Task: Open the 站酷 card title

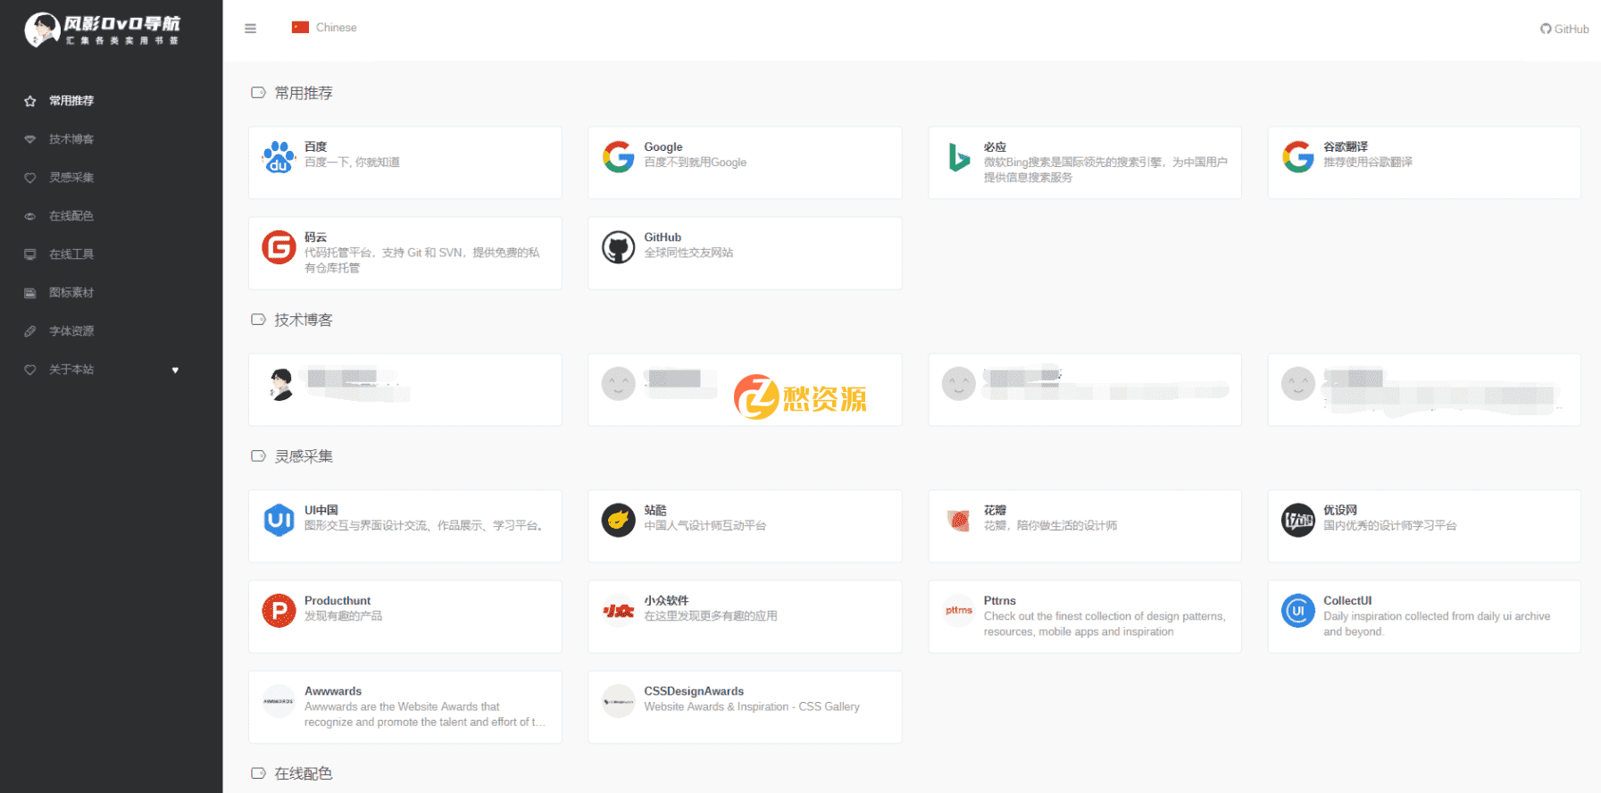Action: click(x=655, y=511)
